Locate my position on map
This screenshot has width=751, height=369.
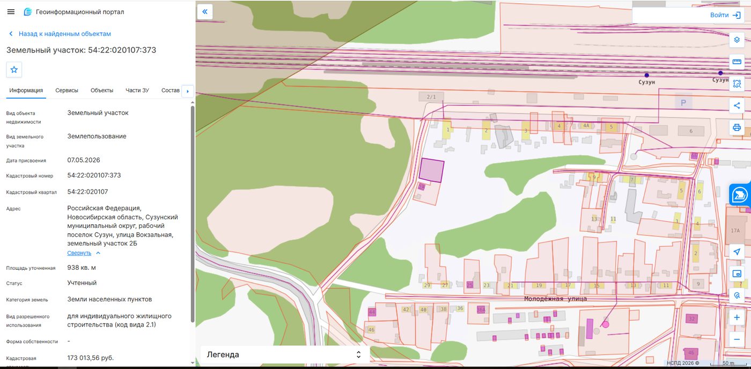[737, 252]
